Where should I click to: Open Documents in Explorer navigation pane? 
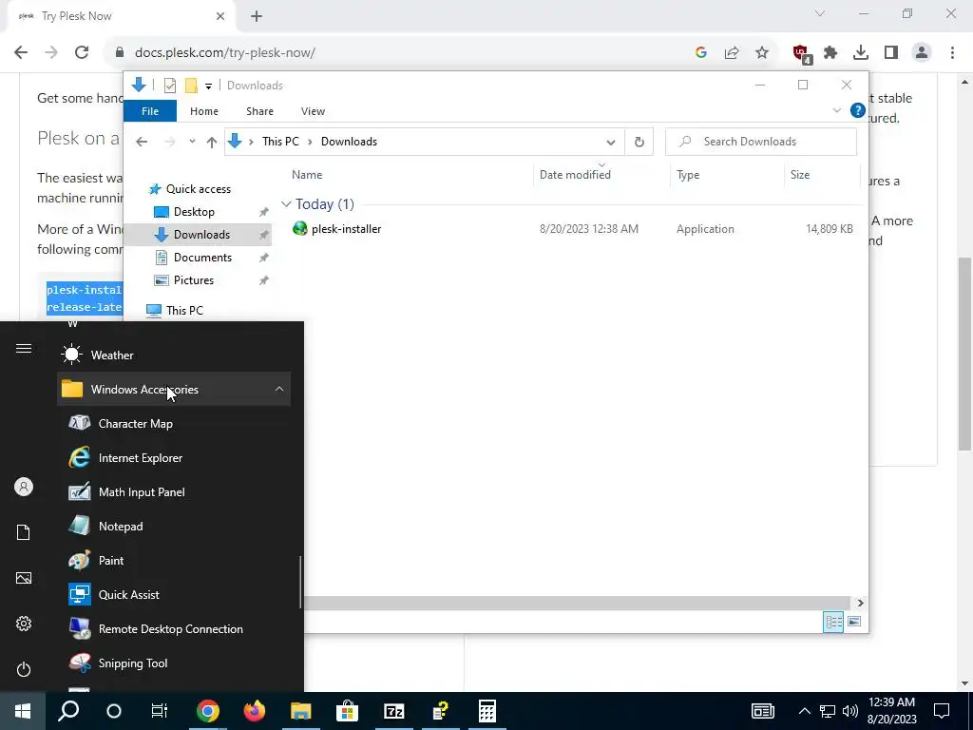coord(202,257)
